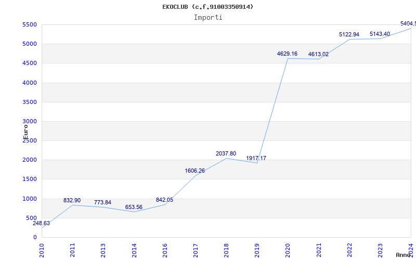Click the y-axis value 500
The width and height of the screenshot is (416, 260).
tap(31, 218)
